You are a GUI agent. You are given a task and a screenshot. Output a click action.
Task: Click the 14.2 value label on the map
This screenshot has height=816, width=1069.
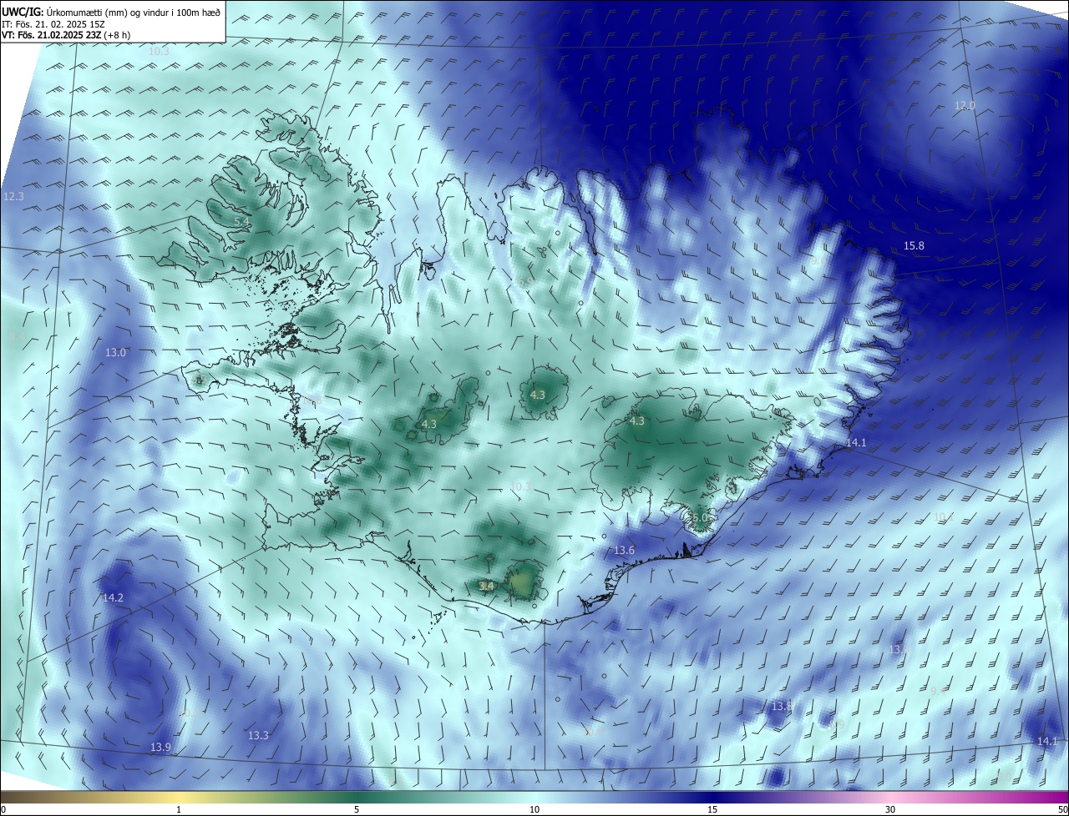coord(113,598)
